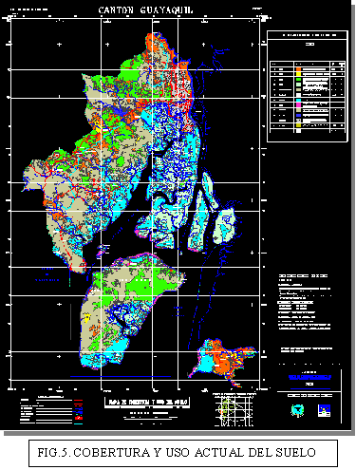Click the boxed map title below the map
356x470 pixels.
[147, 402]
